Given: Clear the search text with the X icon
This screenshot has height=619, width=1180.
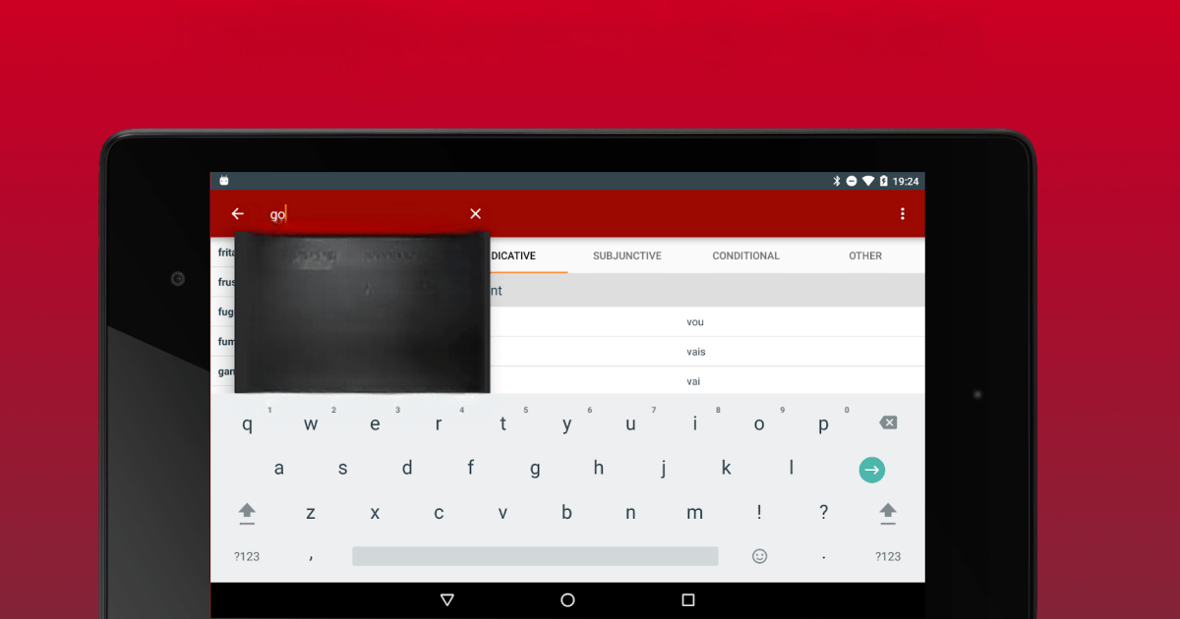Looking at the screenshot, I should (x=476, y=214).
